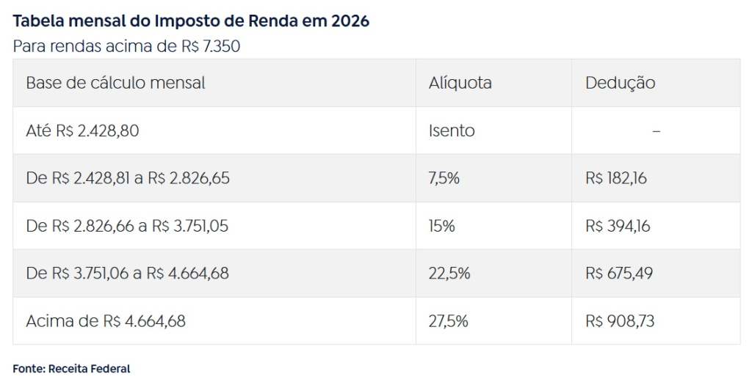Click the title 'Tabela mensal do Imposto de Renda em 2026'
The width and height of the screenshot is (752, 382).
point(191,21)
